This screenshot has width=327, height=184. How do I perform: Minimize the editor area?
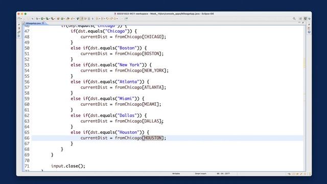point(299,22)
